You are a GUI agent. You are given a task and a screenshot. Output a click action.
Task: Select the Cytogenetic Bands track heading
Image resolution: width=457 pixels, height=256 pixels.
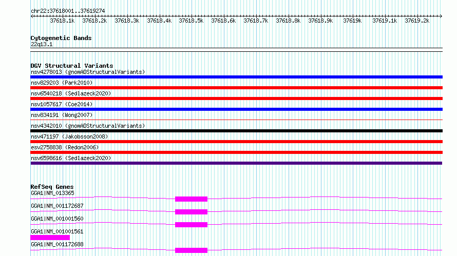61,38
